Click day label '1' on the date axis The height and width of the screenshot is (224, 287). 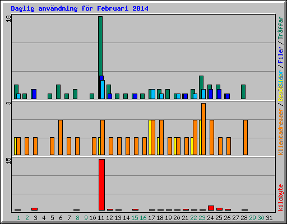(x=18, y=218)
